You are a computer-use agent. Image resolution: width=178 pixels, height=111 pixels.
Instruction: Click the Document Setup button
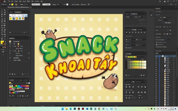click(x=75, y=4)
